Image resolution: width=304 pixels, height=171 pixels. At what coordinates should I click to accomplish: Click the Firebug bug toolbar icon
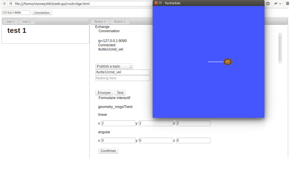pos(276,3)
